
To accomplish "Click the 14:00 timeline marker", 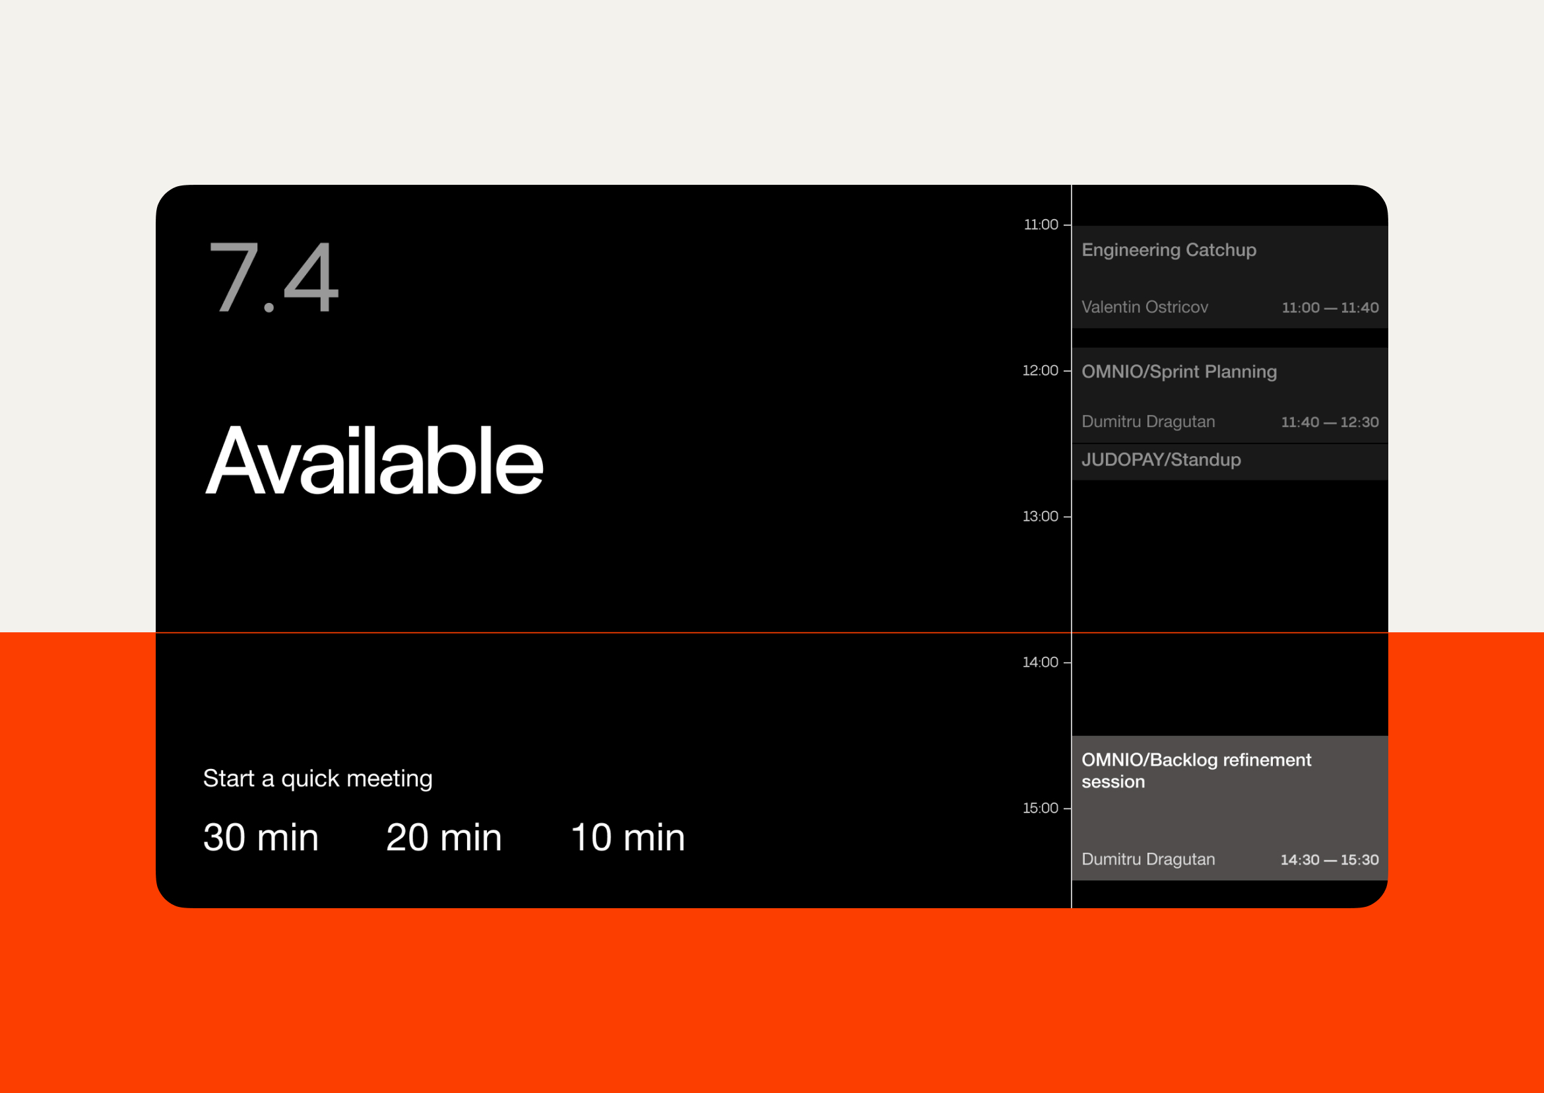I will (1039, 662).
